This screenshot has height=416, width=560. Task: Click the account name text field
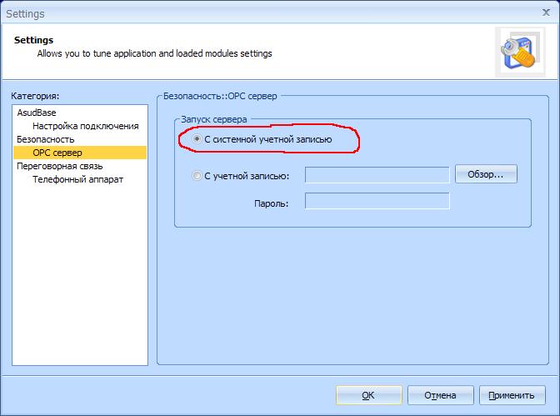click(377, 175)
